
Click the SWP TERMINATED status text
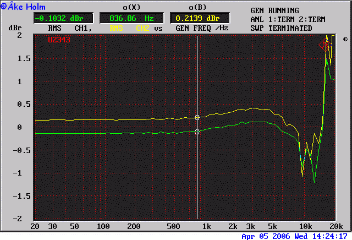[x=281, y=28]
